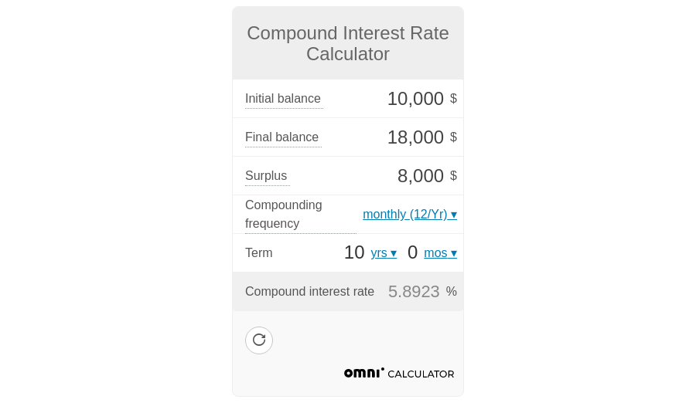Click the Term years number field

click(354, 253)
